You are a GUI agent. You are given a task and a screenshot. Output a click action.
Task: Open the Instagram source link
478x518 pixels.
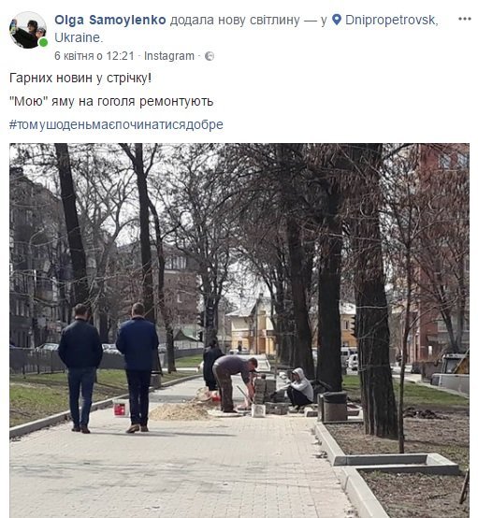click(169, 56)
